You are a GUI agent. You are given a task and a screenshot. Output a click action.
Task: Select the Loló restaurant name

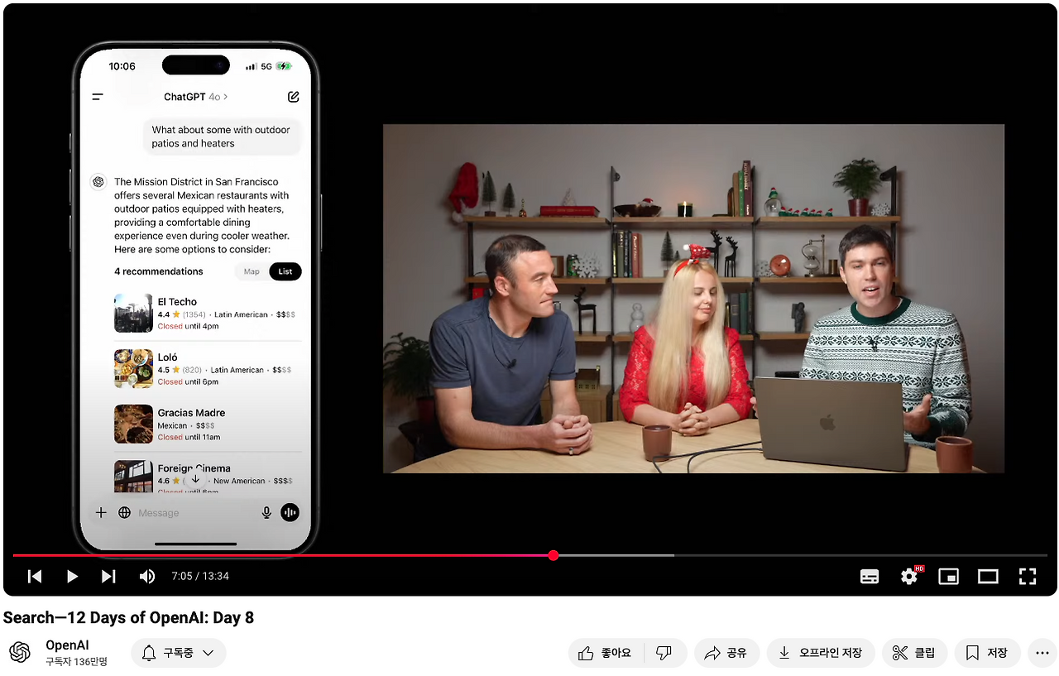[168, 357]
